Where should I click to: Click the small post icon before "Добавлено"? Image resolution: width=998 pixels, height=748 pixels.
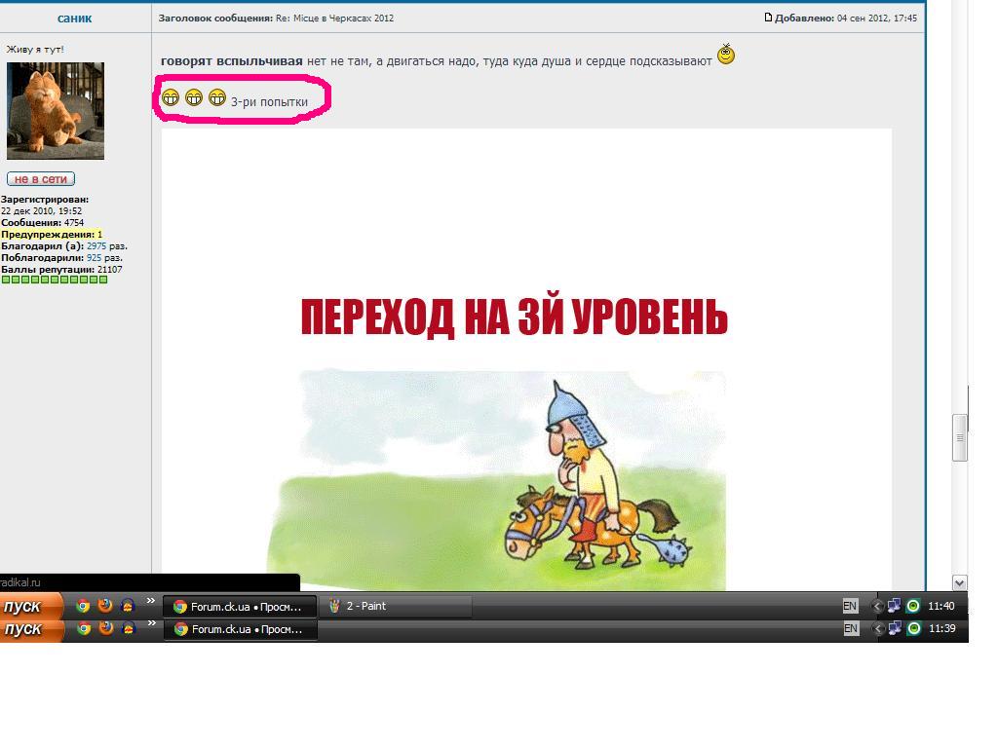pyautogui.click(x=768, y=18)
